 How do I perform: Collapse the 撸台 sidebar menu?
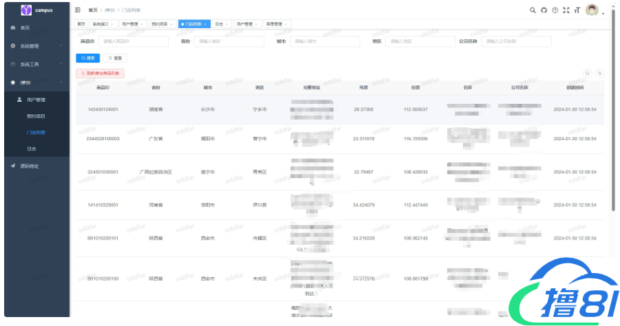click(34, 82)
